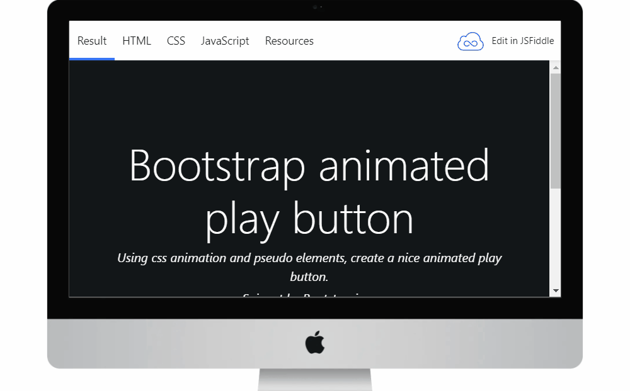Click the webcam dot above the screen
Viewport: 630px width, 391px height.
tap(314, 8)
